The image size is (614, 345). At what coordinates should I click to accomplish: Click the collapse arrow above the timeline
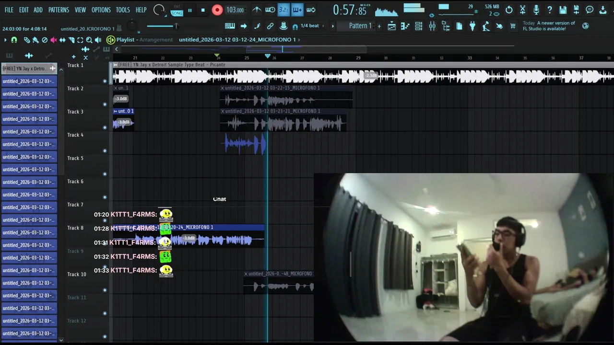coord(116,49)
